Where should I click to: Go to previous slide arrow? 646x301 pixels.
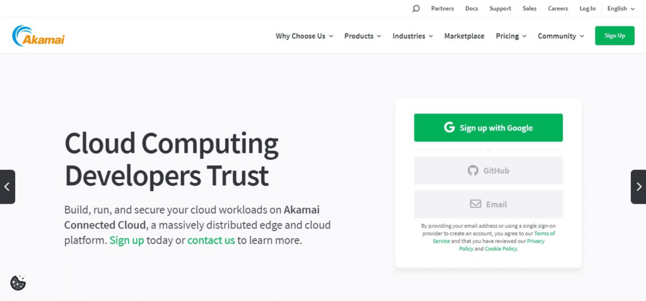coord(8,187)
